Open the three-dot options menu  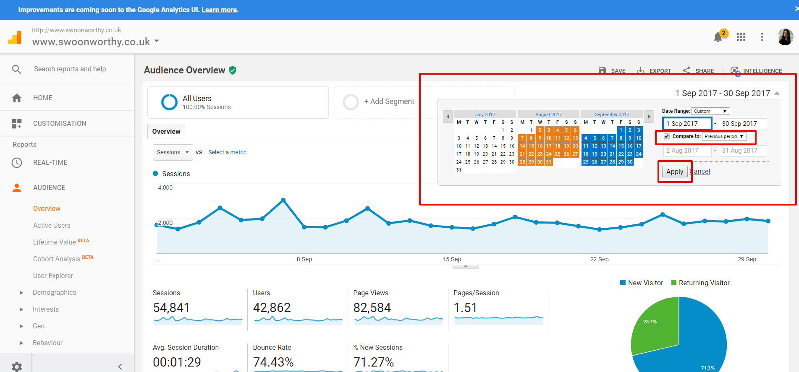(762, 37)
